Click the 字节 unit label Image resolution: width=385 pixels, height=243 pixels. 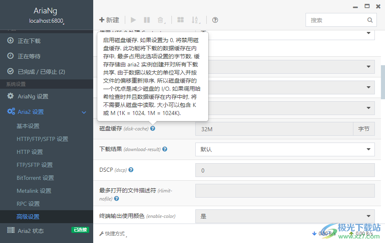click(x=364, y=129)
